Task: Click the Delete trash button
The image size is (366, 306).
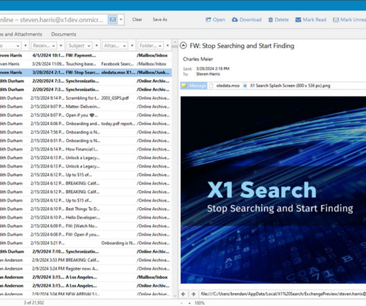Action: pyautogui.click(x=278, y=19)
